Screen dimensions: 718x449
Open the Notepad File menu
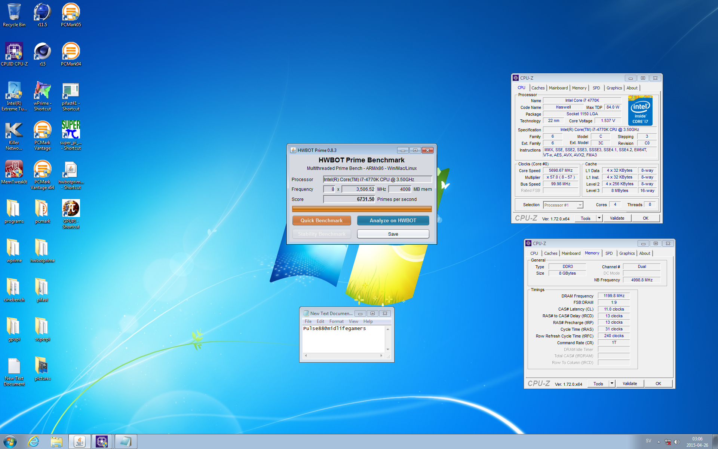[x=308, y=321]
